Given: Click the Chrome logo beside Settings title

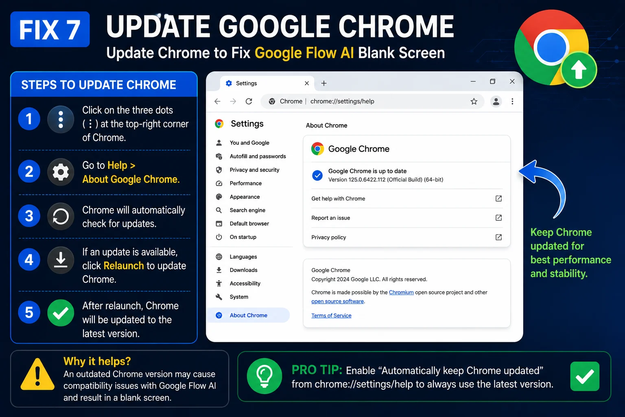Looking at the screenshot, I should tap(219, 124).
